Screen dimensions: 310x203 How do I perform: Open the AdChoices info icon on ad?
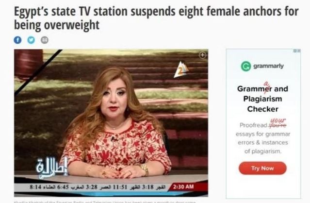point(295,51)
